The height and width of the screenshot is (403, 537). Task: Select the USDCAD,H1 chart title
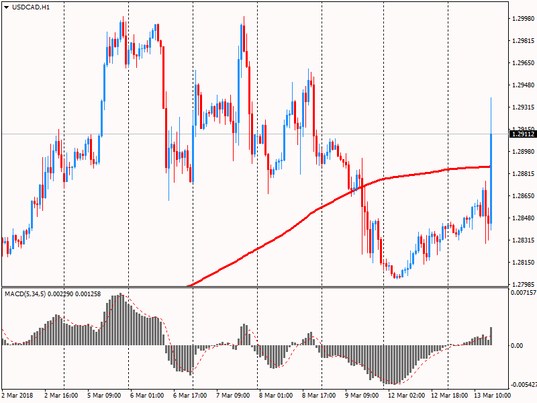tap(31, 7)
